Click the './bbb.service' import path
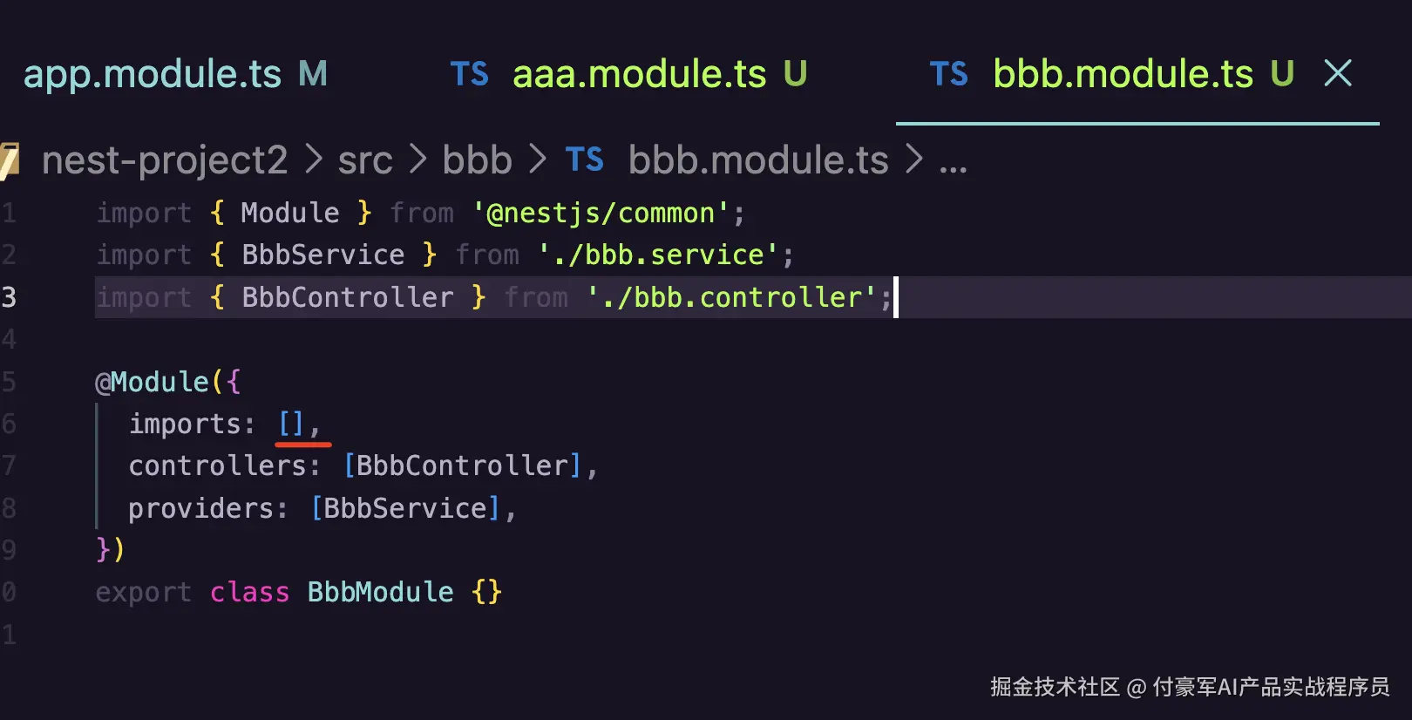 click(x=658, y=255)
